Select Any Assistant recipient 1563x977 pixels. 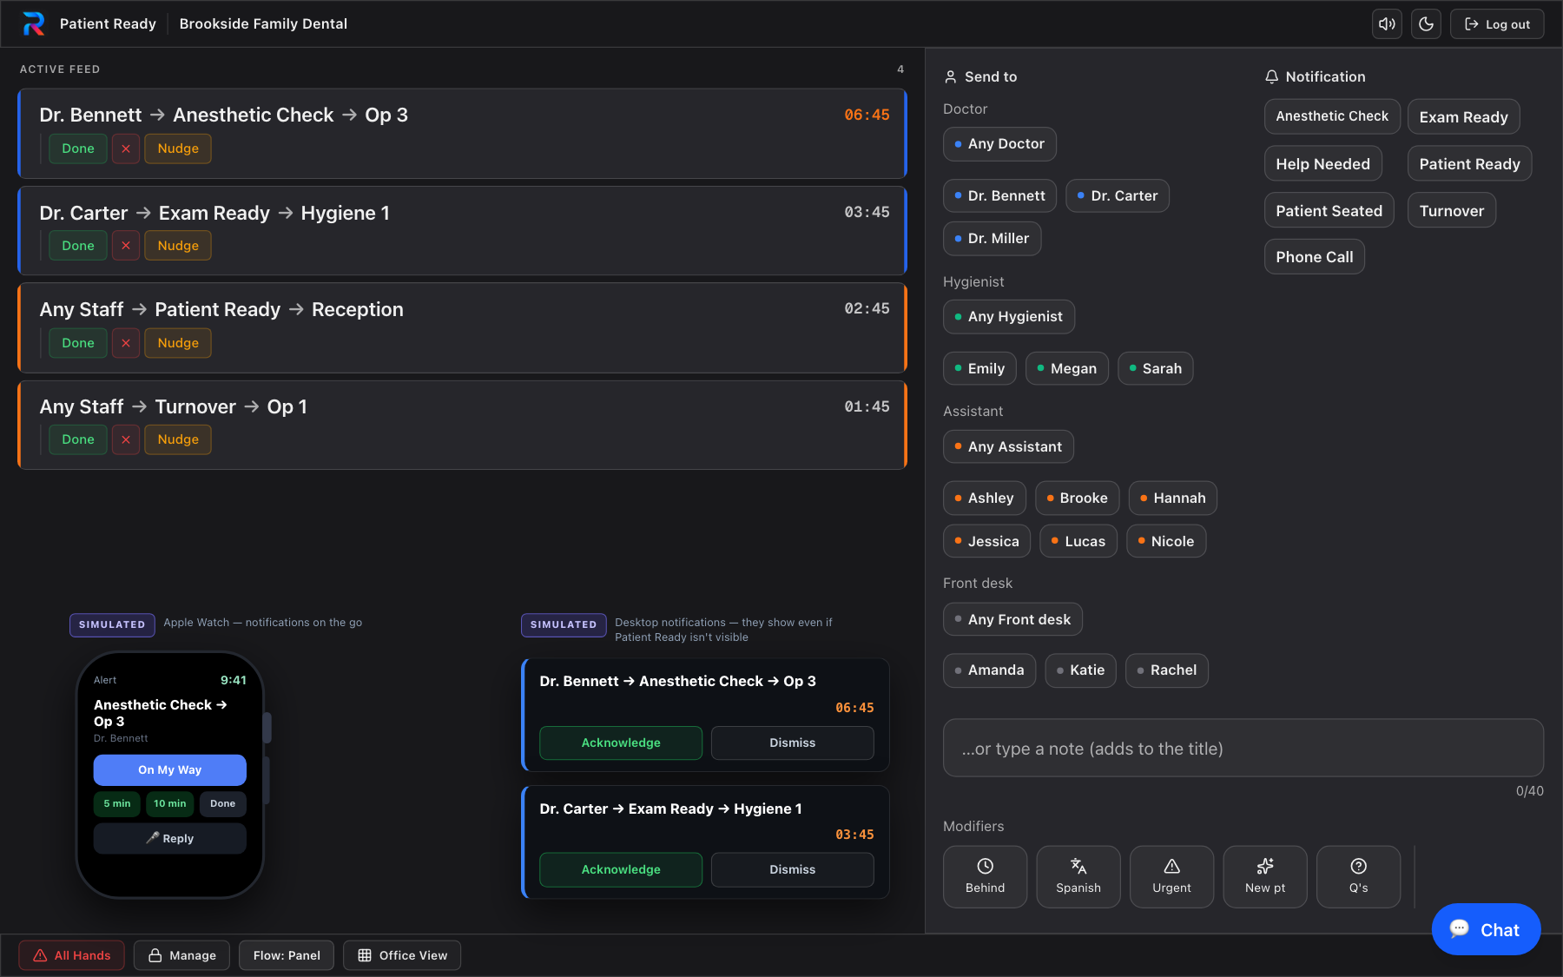[x=1008, y=446]
